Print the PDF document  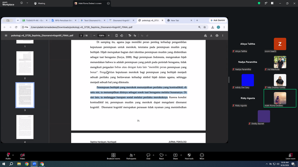pos(217,36)
